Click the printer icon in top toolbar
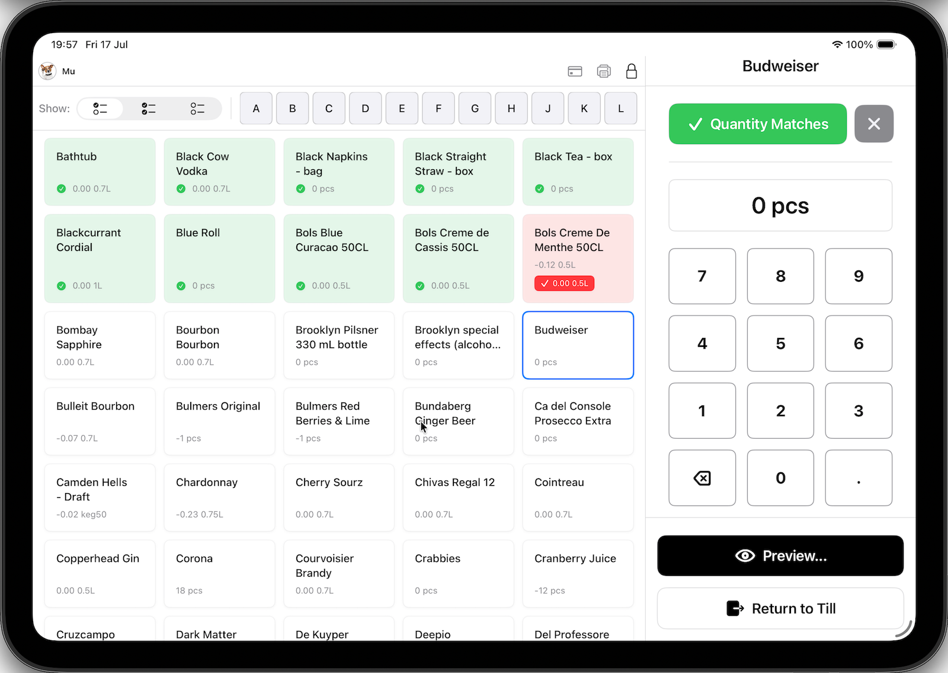The width and height of the screenshot is (948, 673). point(604,71)
